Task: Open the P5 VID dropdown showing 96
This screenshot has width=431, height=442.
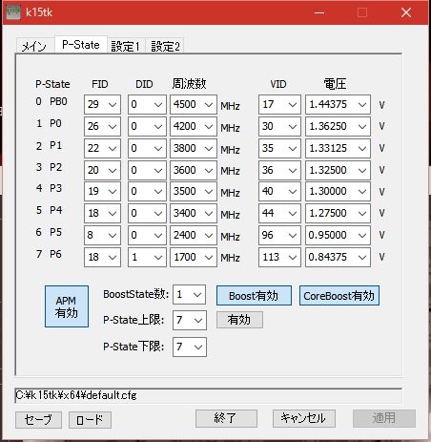Action: pyautogui.click(x=279, y=235)
